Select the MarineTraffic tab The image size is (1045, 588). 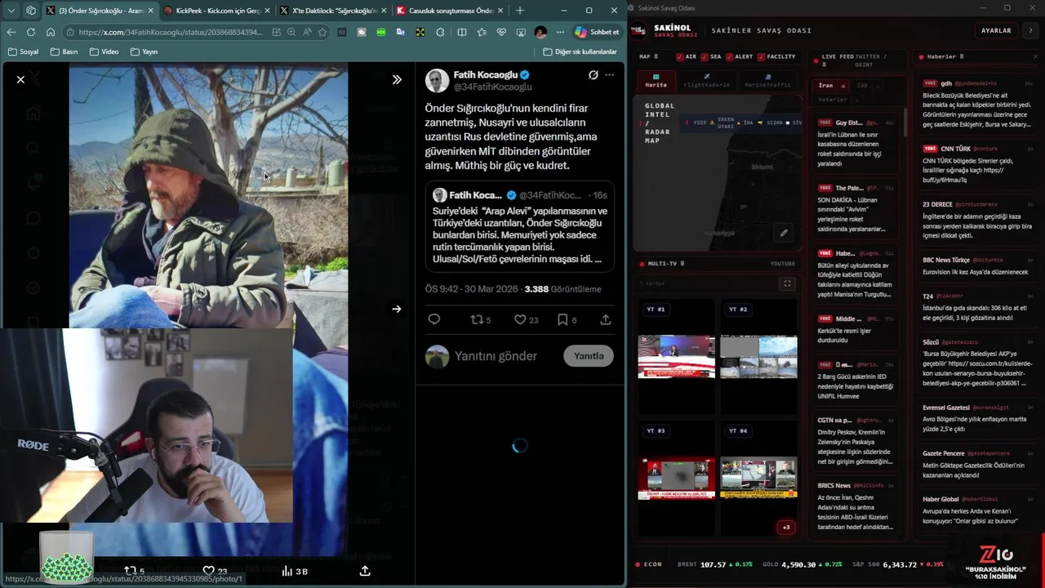point(767,81)
